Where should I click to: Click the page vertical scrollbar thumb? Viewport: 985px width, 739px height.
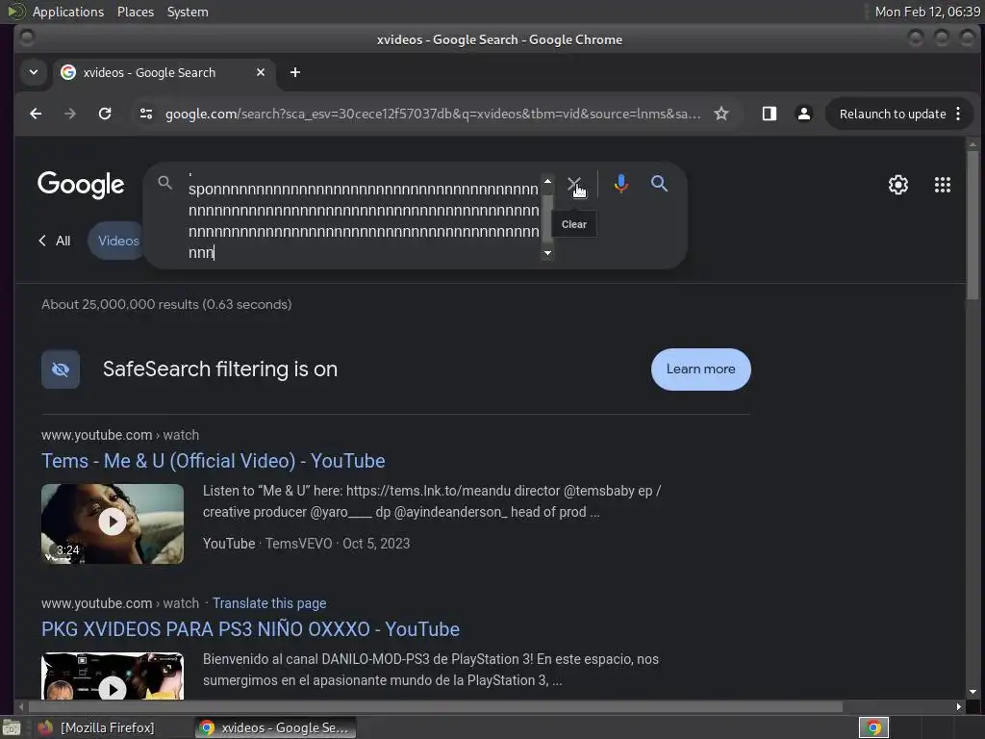pyautogui.click(x=972, y=224)
